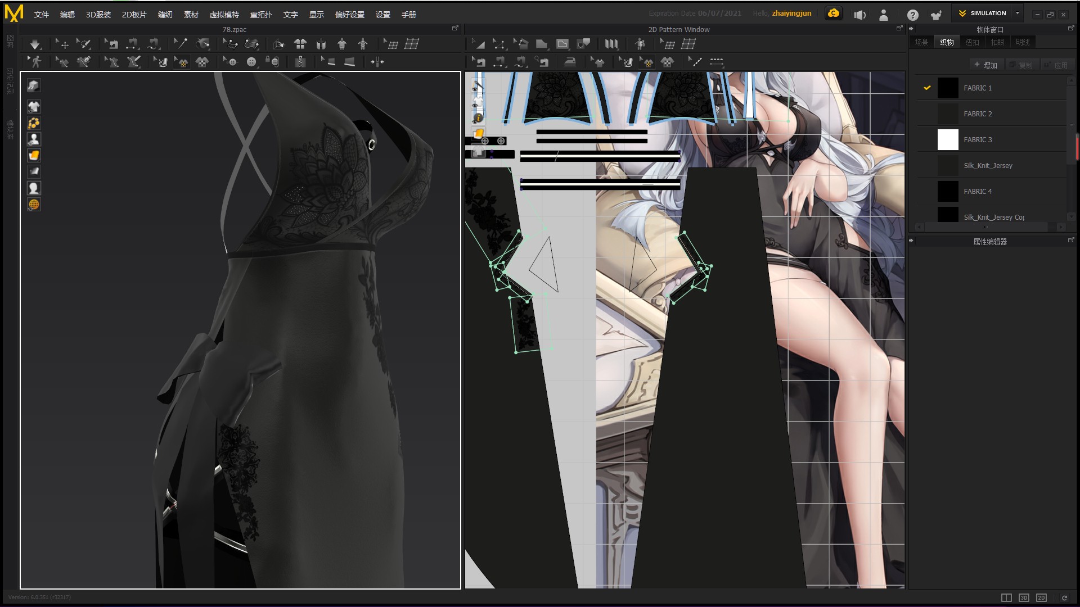The height and width of the screenshot is (607, 1080).
Task: Collapse the 属性编辑器 panel arrow
Action: coord(911,241)
